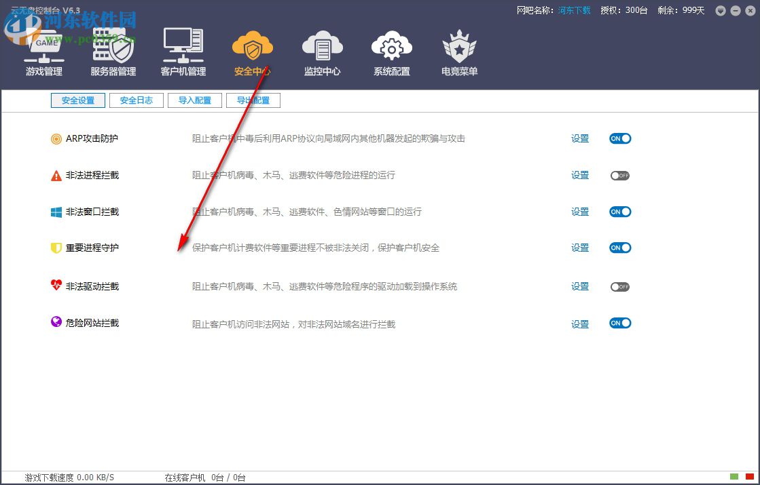Click 设置 next to 危险网站拦截

tap(580, 324)
